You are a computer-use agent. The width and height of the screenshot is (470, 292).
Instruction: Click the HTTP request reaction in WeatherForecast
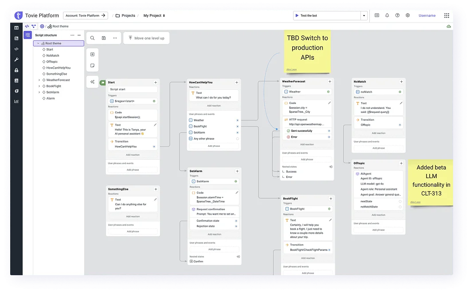pos(307,122)
